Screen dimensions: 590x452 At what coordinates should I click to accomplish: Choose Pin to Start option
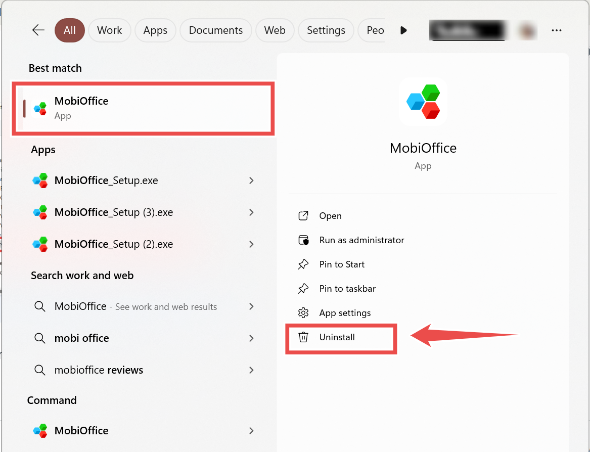pyautogui.click(x=342, y=264)
